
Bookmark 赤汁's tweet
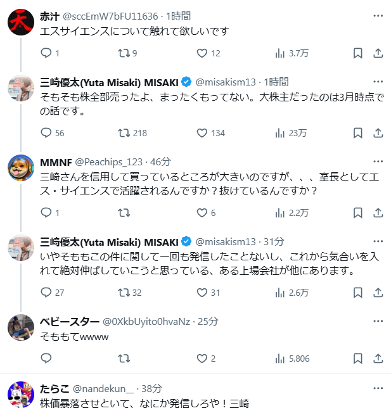click(358, 53)
